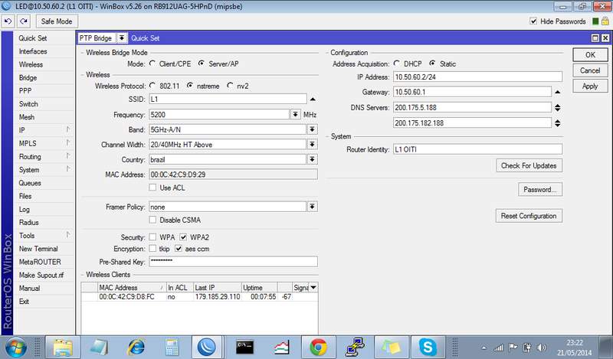Toggle WPA security checkbox
The width and height of the screenshot is (613, 359).
pos(152,237)
